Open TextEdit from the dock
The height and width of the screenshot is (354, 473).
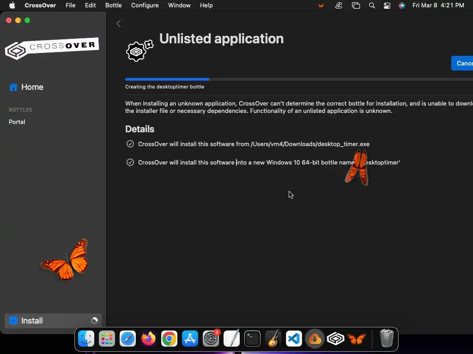(x=232, y=339)
